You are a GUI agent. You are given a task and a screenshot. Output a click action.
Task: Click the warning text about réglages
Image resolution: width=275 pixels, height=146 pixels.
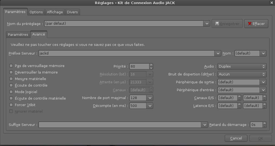coord(78,45)
